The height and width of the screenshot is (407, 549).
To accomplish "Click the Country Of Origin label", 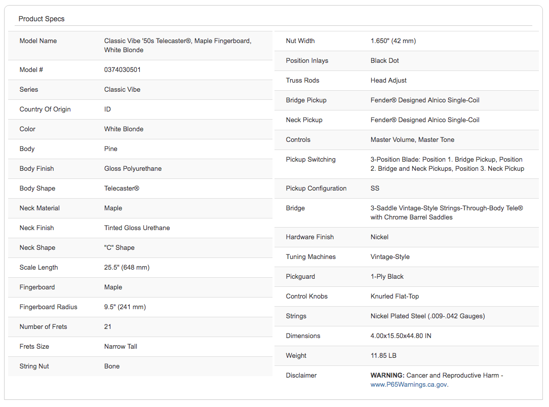I will 45,109.
